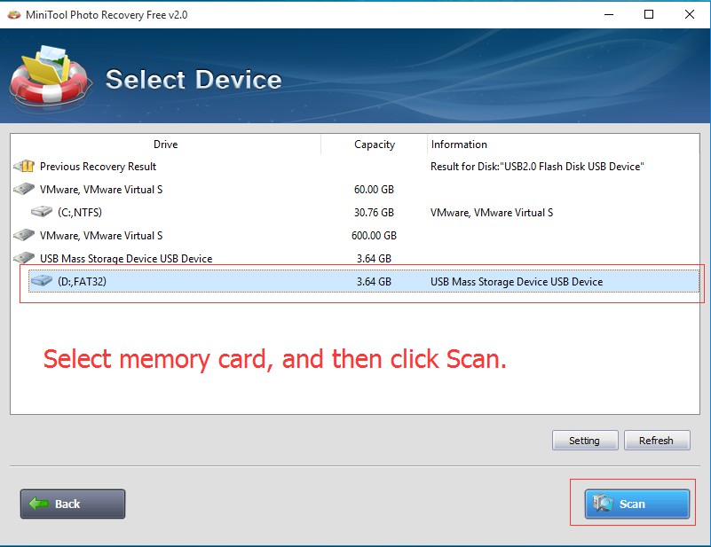Click the MiniTool life-preserver logo in the header
The width and height of the screenshot is (711, 547).
pos(49,78)
